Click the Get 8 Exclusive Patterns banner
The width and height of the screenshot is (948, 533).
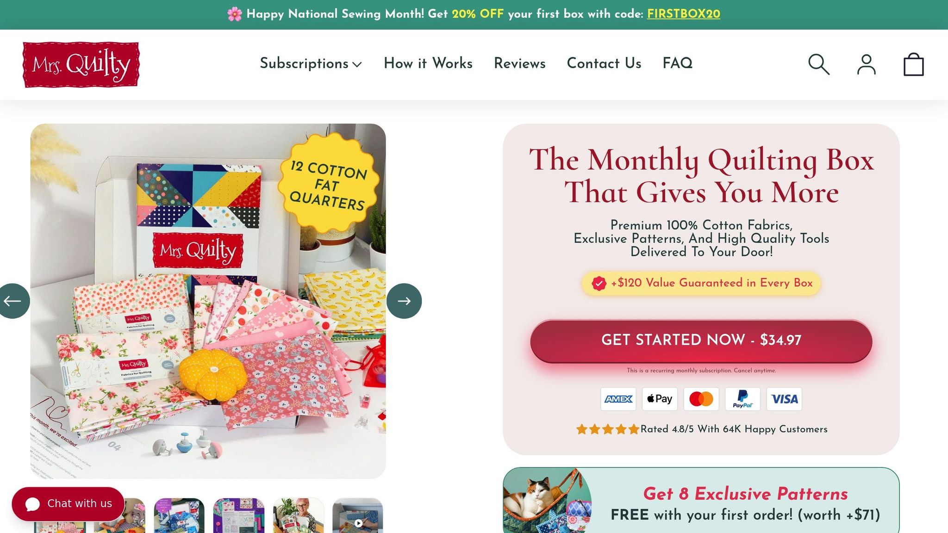click(701, 500)
